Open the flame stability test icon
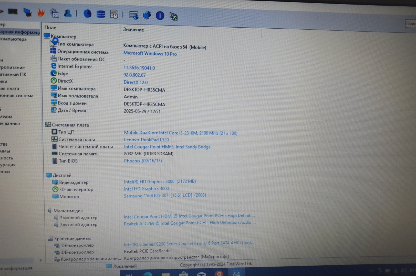Viewport: 416px width, 276px height. [x=41, y=12]
